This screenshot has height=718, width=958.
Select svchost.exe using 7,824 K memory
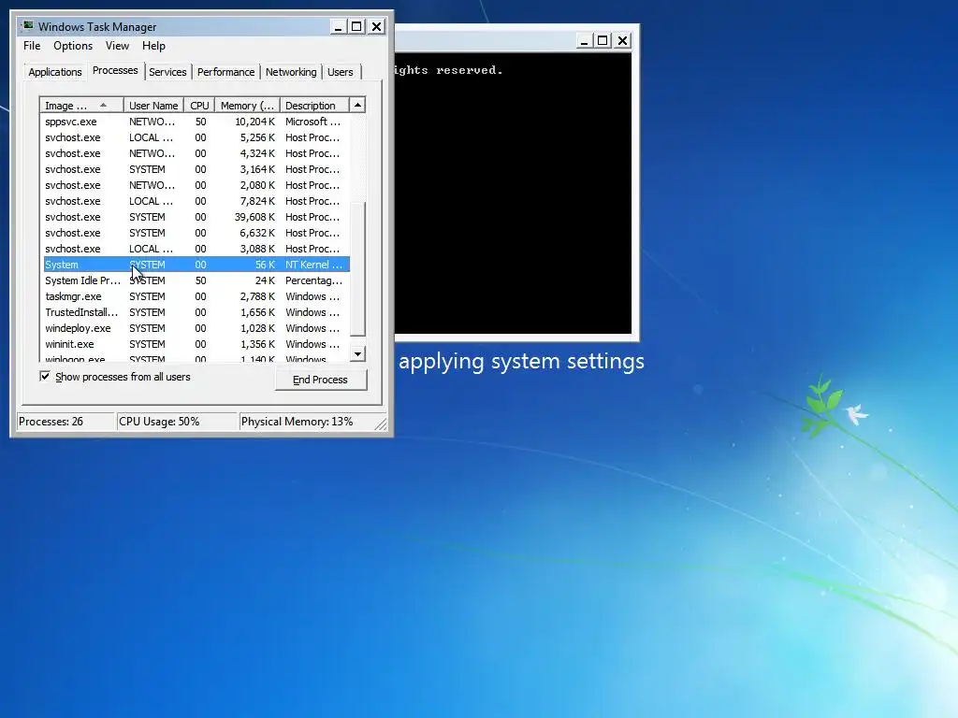tap(195, 201)
